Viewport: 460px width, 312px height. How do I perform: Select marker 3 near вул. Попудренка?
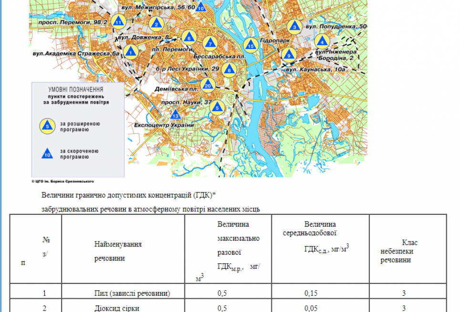[x=295, y=27]
